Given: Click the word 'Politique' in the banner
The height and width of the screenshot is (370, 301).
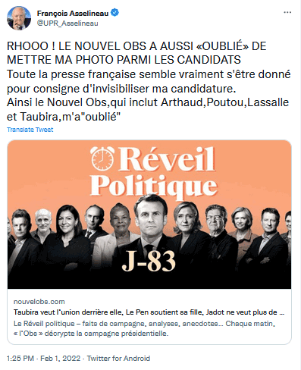Looking at the screenshot, I should 154,186.
